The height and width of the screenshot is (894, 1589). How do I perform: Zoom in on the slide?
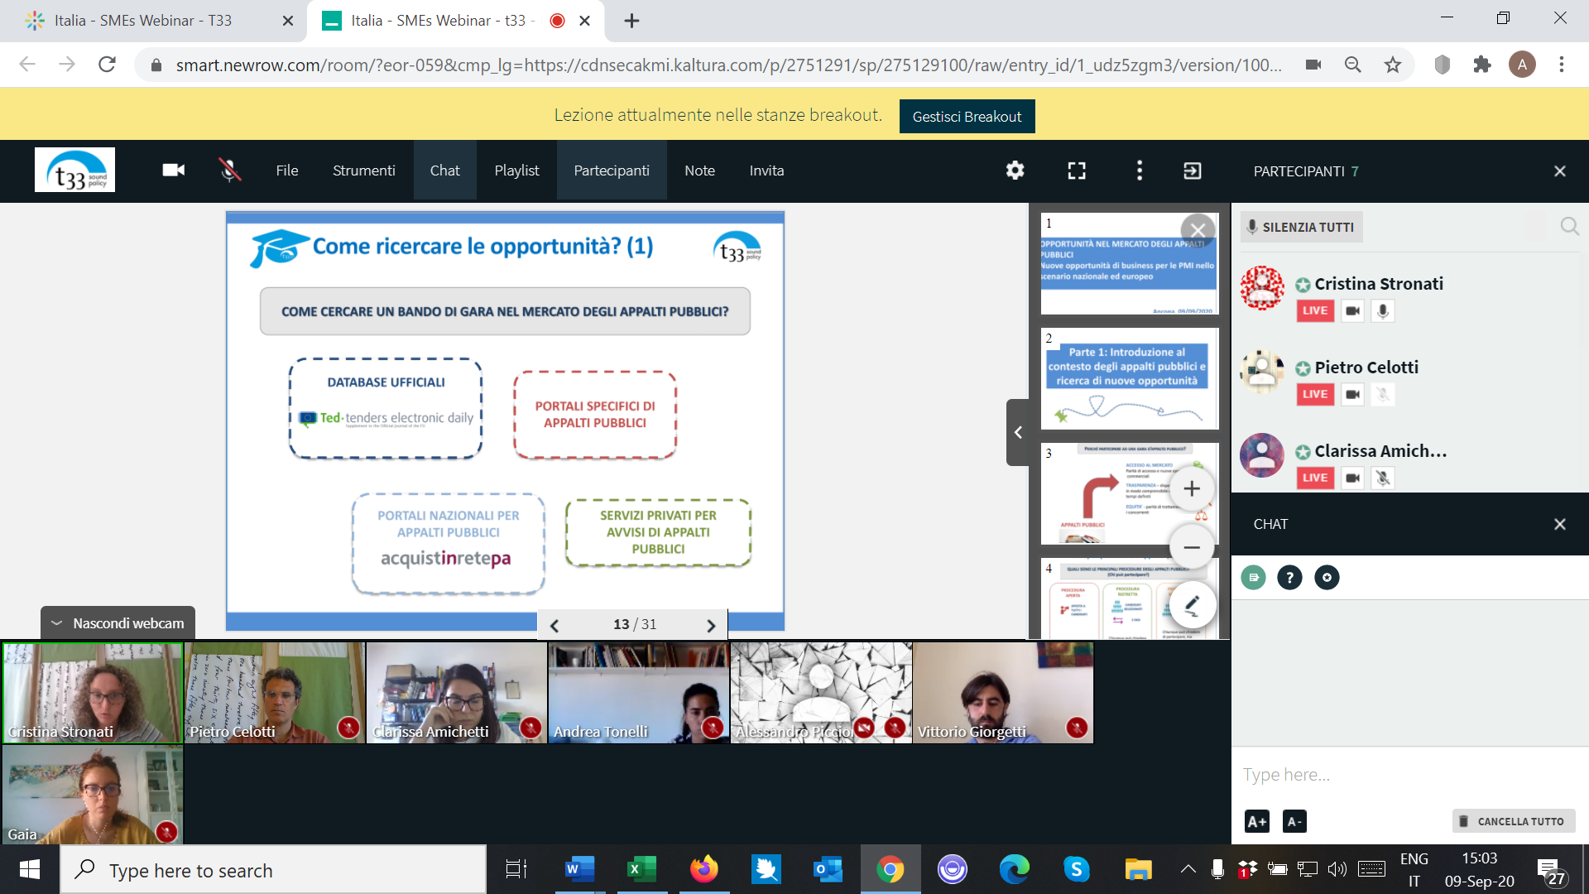point(1192,488)
